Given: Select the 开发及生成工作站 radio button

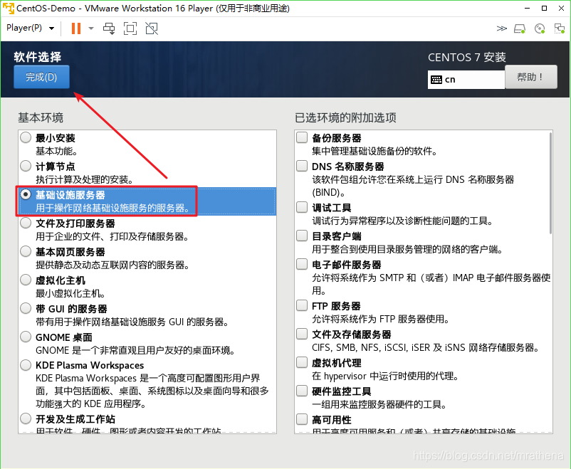Looking at the screenshot, I should (x=26, y=418).
